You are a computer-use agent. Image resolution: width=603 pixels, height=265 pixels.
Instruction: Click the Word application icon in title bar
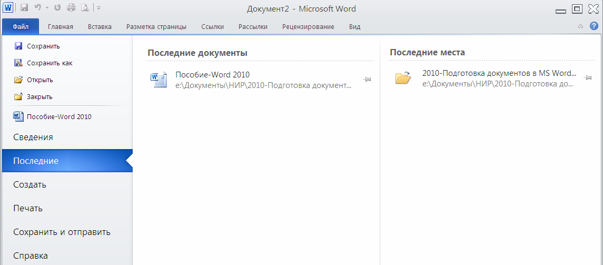(x=8, y=7)
